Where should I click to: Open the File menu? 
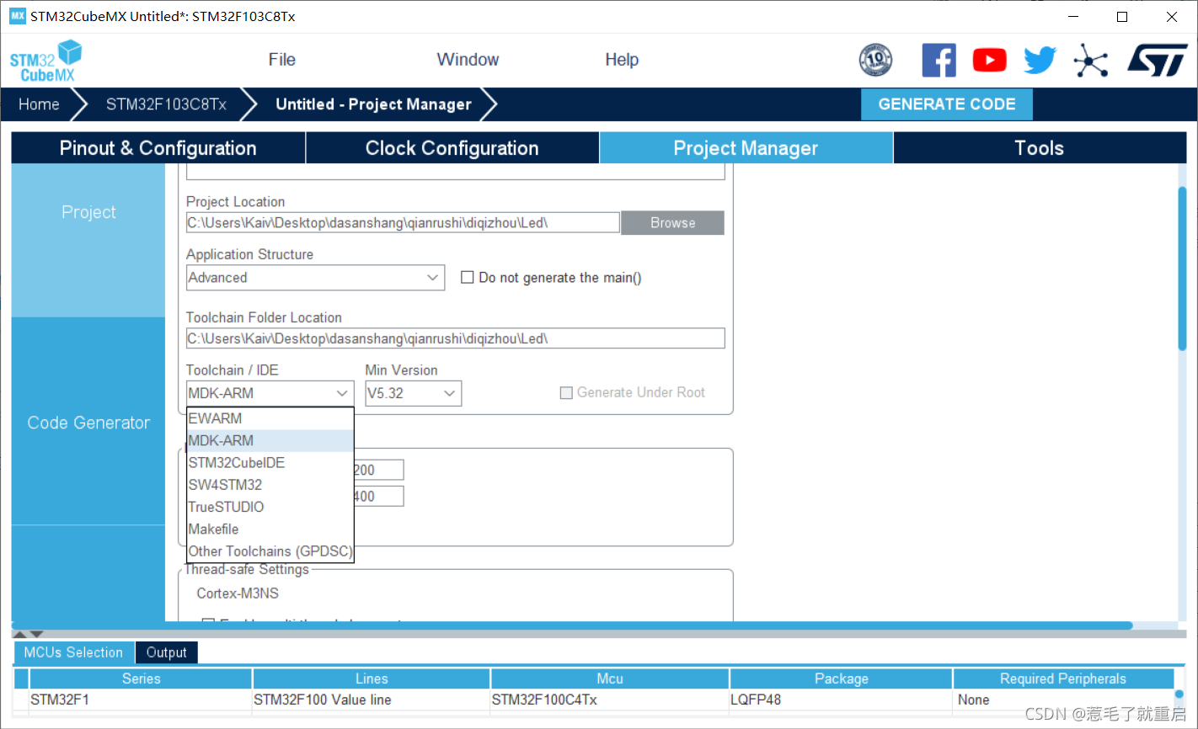[281, 60]
